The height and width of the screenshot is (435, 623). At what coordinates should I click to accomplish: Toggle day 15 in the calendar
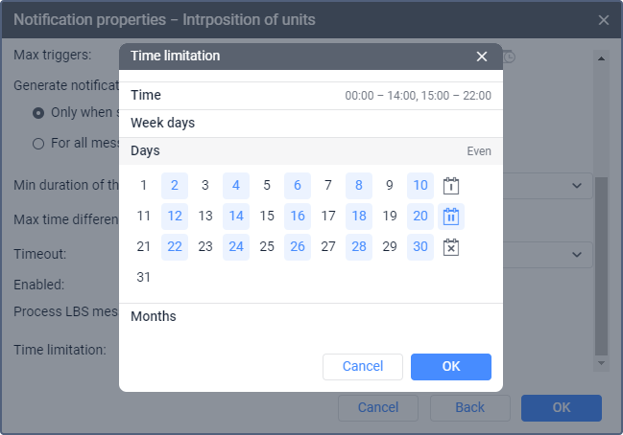tap(267, 217)
